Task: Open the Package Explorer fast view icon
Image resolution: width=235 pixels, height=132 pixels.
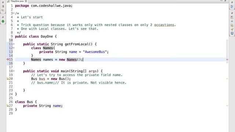Action: tap(3, 7)
